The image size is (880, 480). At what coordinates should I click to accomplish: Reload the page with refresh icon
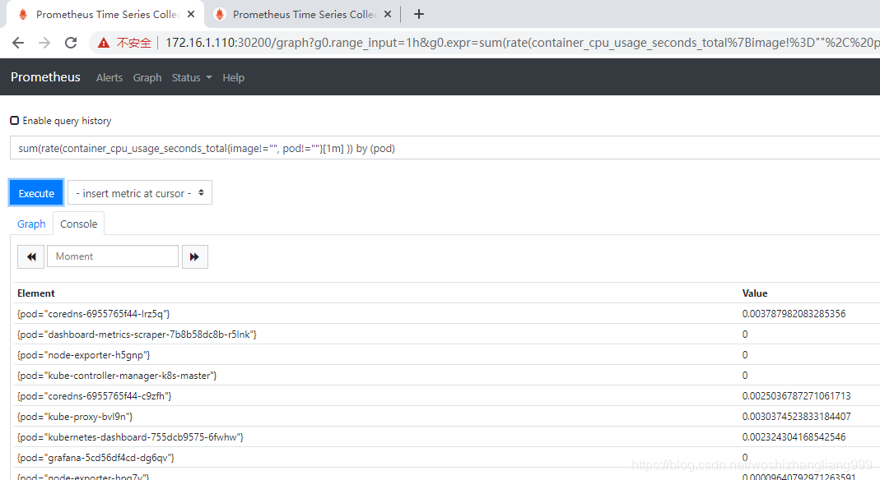click(x=71, y=43)
